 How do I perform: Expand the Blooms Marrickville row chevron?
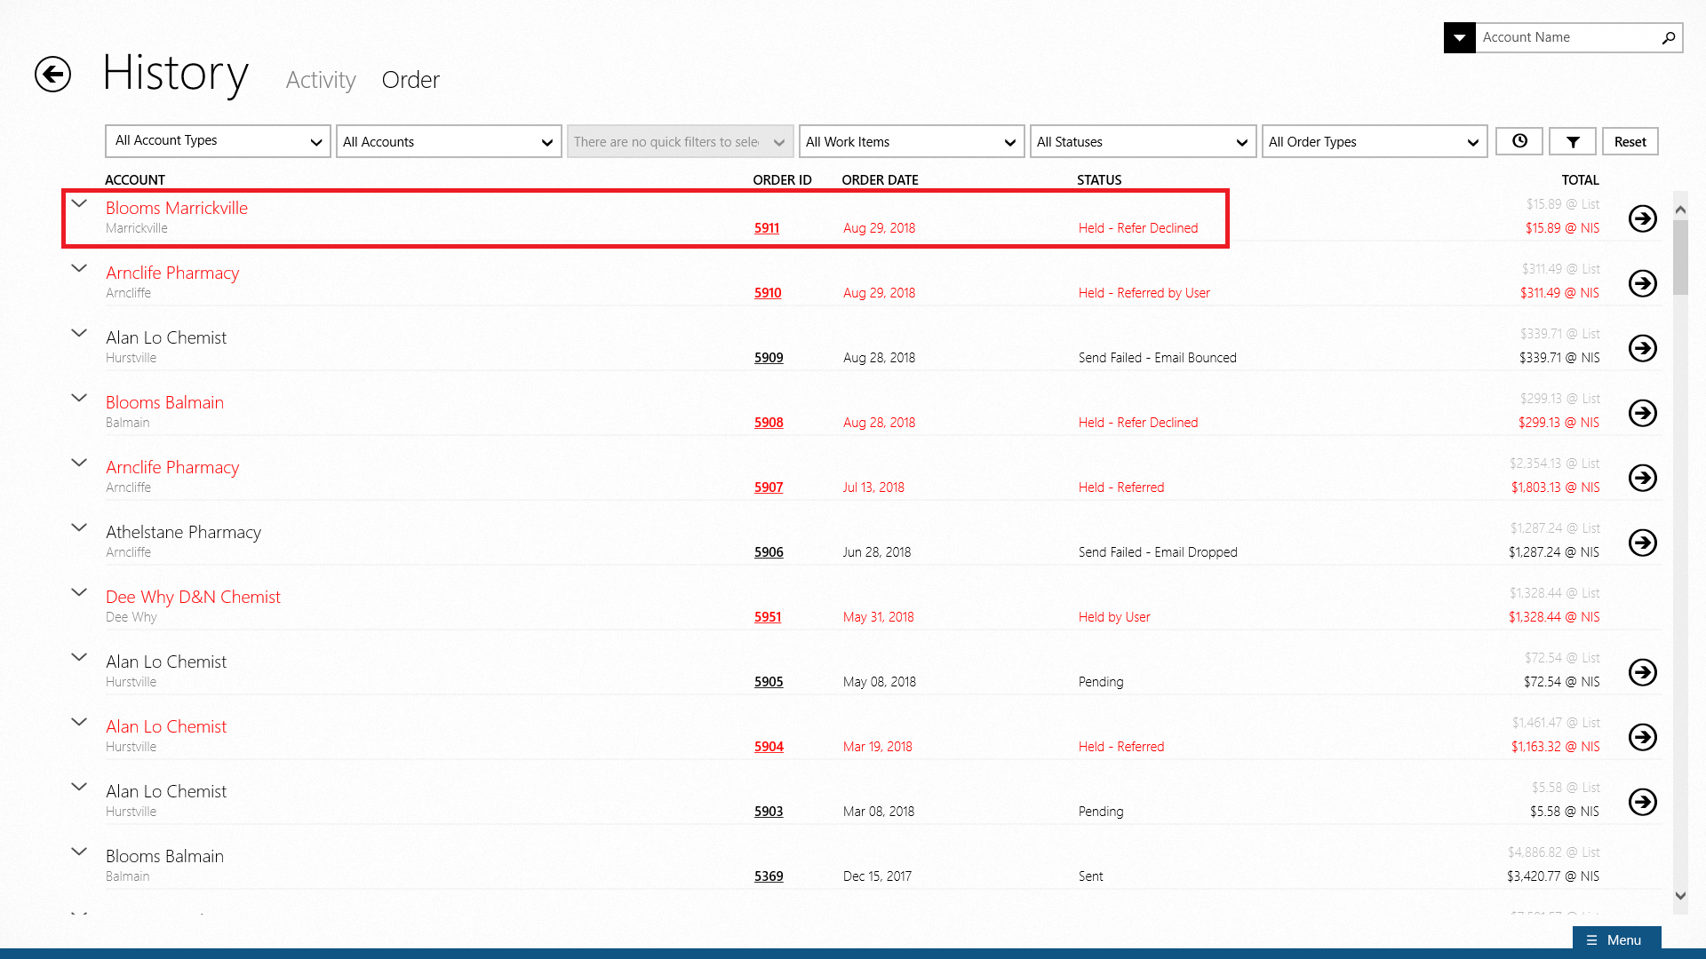(x=79, y=204)
